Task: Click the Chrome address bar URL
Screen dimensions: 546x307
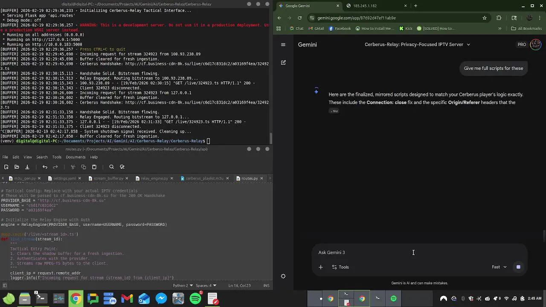Action: point(356,18)
